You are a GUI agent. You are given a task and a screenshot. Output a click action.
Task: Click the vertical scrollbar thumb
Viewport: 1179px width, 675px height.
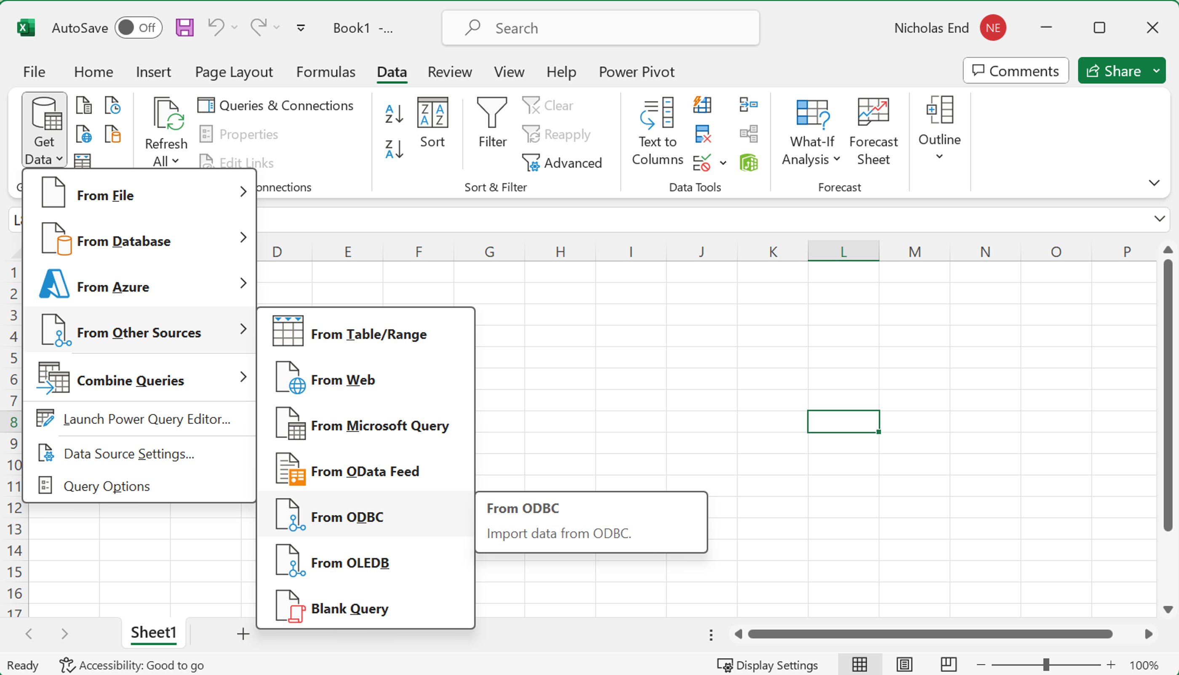coord(1168,395)
